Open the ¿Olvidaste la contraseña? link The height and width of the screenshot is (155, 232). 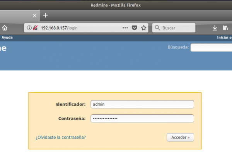[61, 137]
